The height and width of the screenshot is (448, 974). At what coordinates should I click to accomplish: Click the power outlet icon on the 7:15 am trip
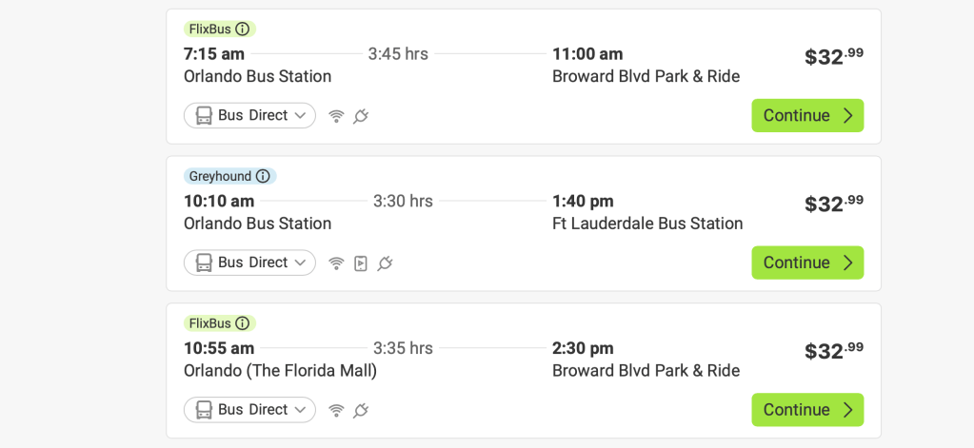(x=361, y=116)
